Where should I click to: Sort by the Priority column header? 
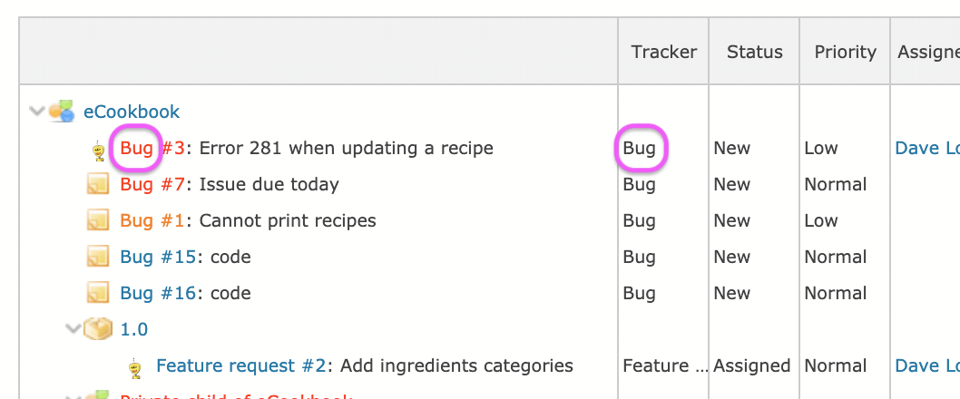(845, 52)
